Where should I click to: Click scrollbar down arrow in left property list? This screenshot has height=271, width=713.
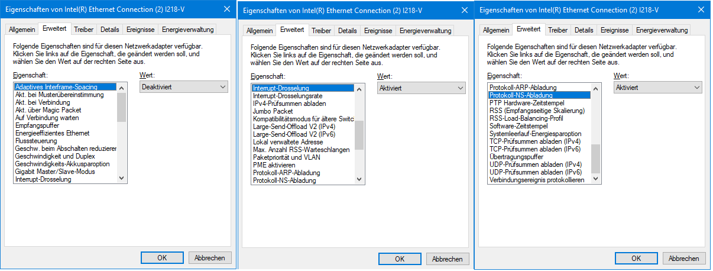[122, 178]
